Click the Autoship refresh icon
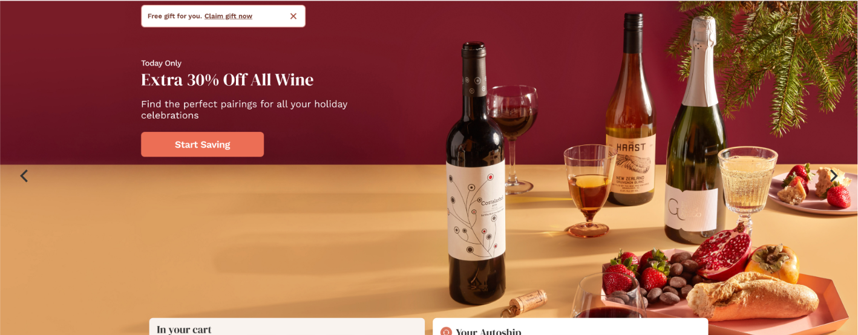 coord(447,332)
